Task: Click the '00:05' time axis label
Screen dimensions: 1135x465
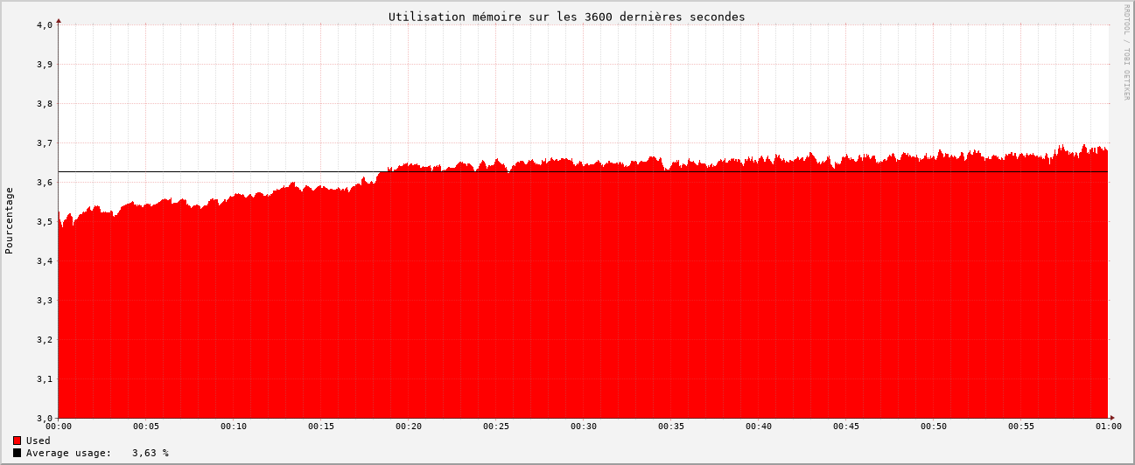Action: point(146,427)
